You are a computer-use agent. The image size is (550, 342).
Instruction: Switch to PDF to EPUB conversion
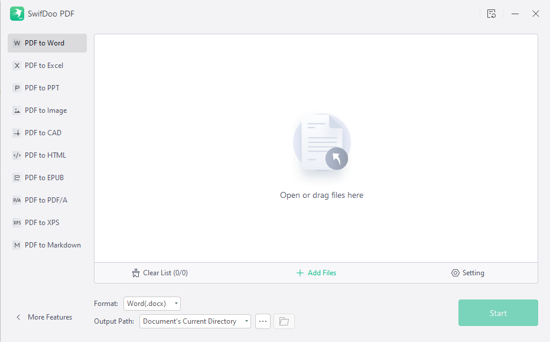pos(44,178)
